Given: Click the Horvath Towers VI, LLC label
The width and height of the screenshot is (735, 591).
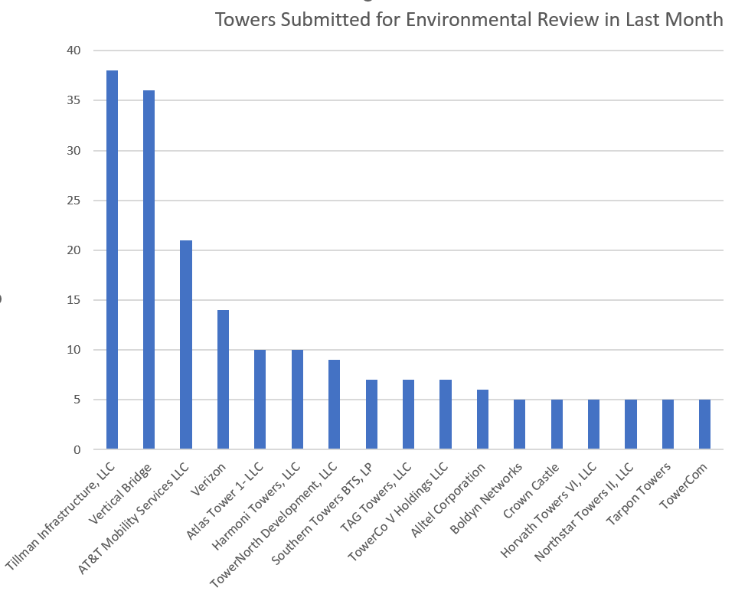Looking at the screenshot, I should tap(548, 511).
